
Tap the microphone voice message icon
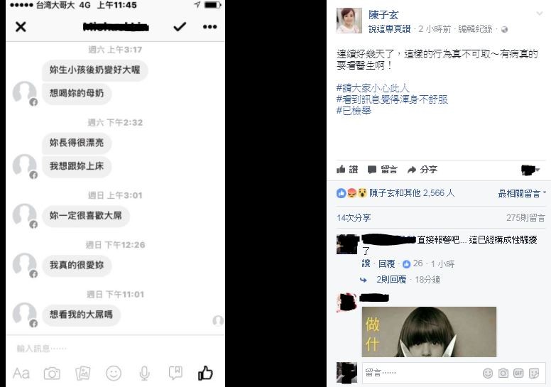coord(144,374)
